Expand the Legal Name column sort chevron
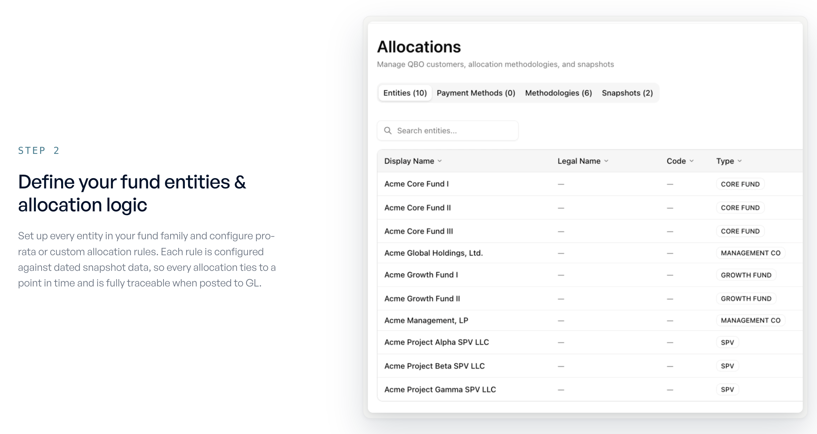This screenshot has width=817, height=434. point(606,161)
